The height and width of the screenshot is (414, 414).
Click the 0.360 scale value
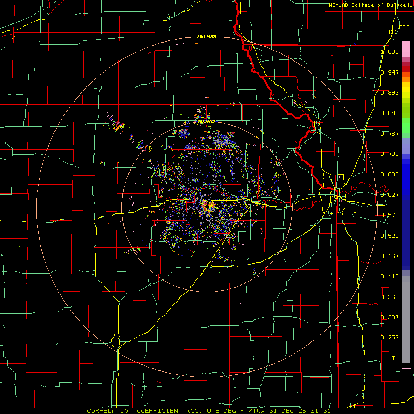[390, 297]
